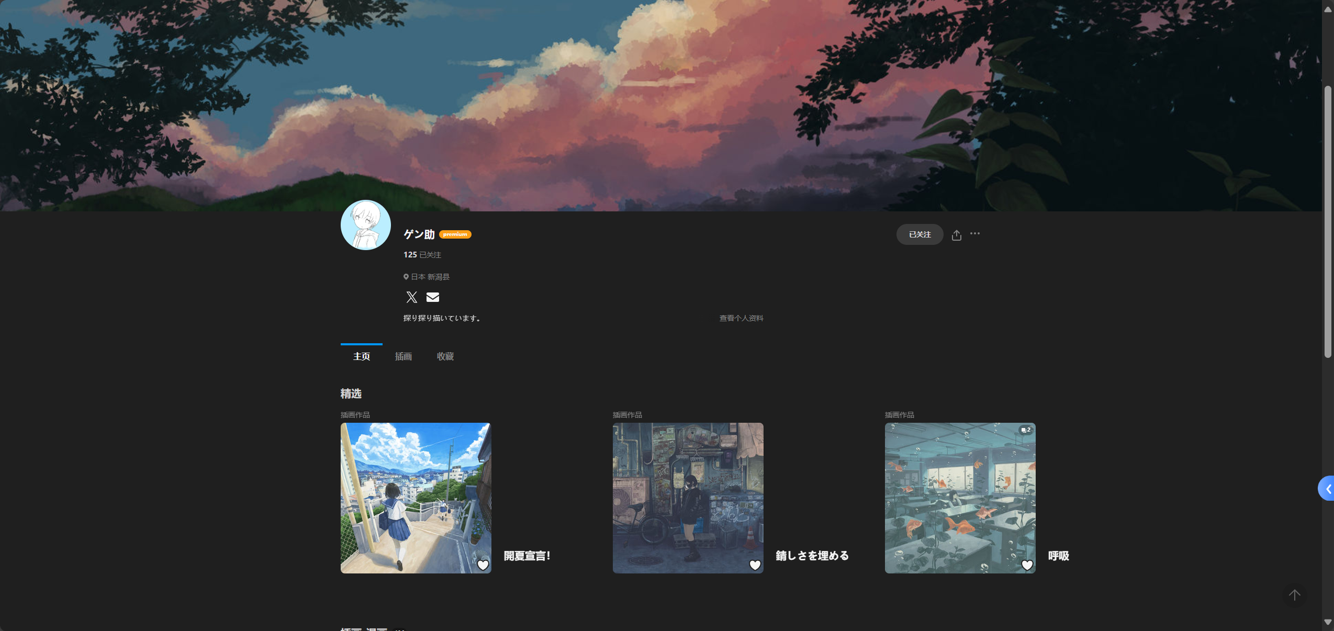Click the 精选 section heading
1334x631 pixels.
351,393
